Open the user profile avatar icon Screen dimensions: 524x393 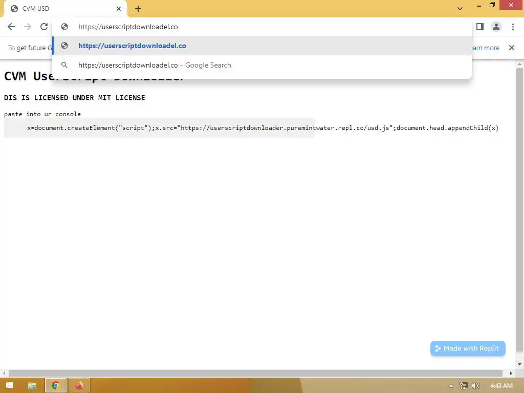point(496,27)
